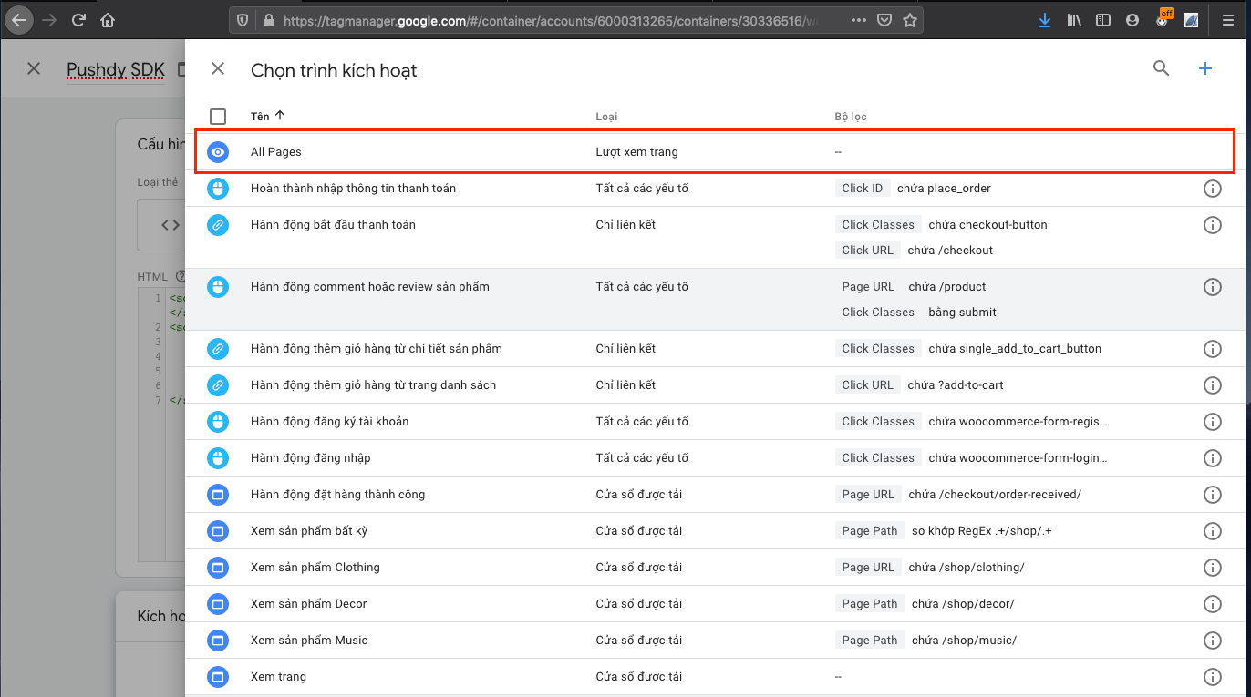Image resolution: width=1251 pixels, height=697 pixels.
Task: Open info for Hành động đăng nhập trigger
Action: coord(1212,458)
